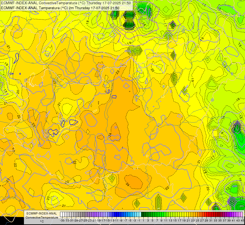The height and width of the screenshot is (225, 245).
Task: Click legend scale value 45
Action: (x=242, y=220)
